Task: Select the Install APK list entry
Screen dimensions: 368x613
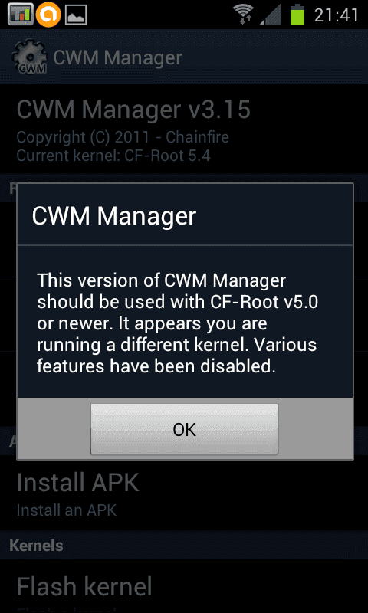Action: (184, 493)
